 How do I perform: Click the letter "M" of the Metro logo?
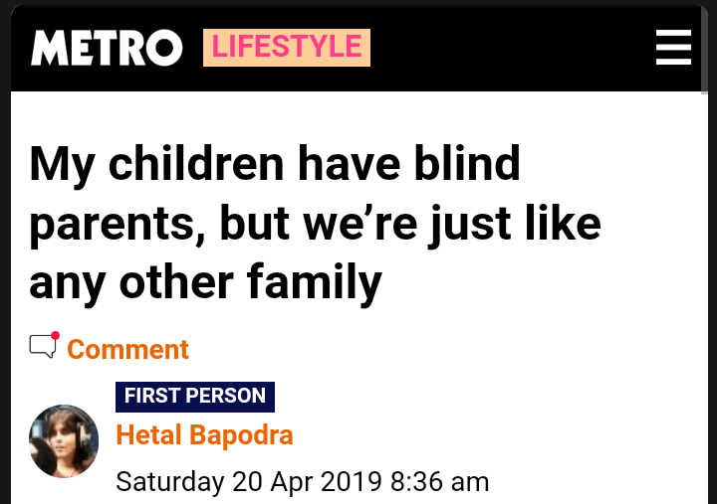49,48
